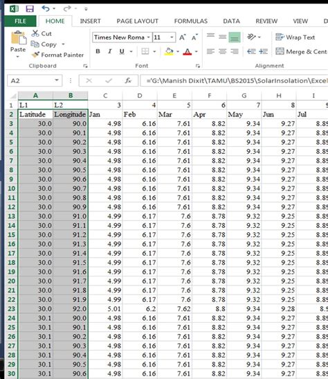Click the Undo arrow icon
This screenshot has width=328, height=379.
tap(46, 9)
